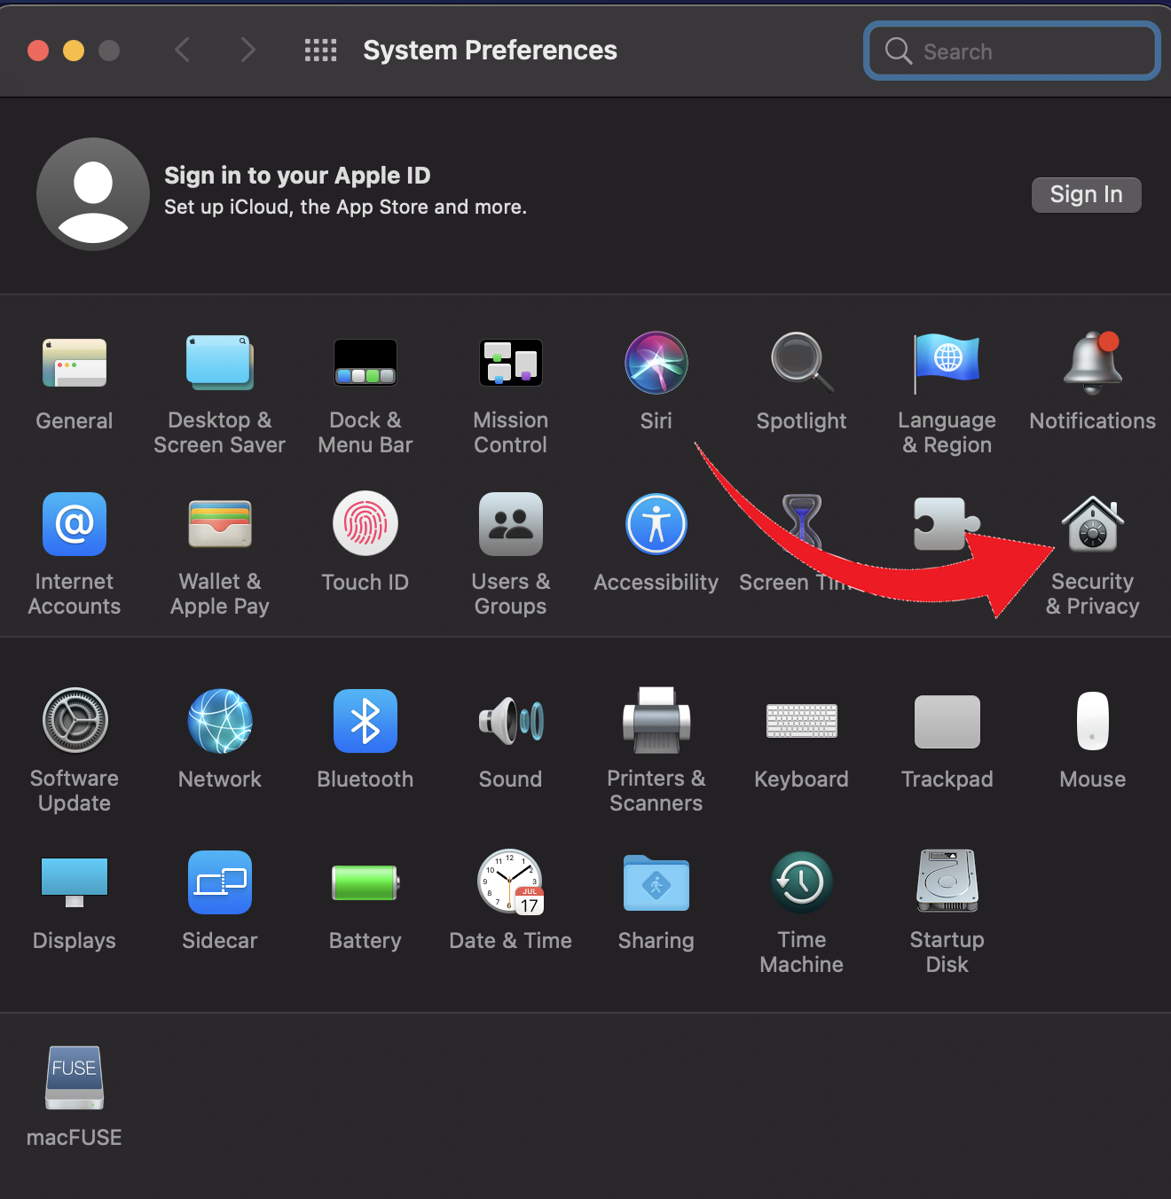This screenshot has width=1171, height=1199.
Task: Show all preferences grid button
Action: tap(320, 51)
